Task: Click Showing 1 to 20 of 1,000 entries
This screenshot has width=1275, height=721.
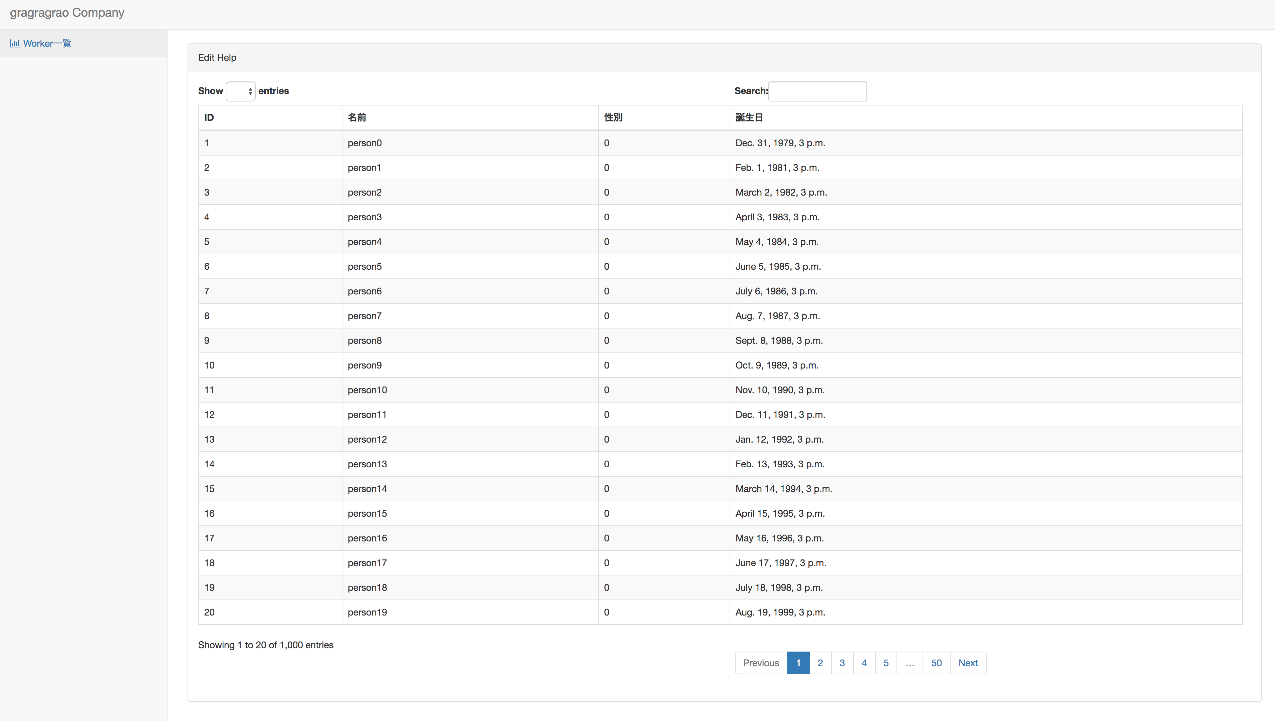Action: coord(266,645)
